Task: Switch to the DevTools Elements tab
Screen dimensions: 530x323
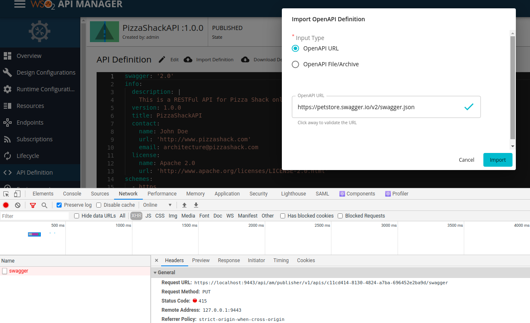Action: pos(43,194)
